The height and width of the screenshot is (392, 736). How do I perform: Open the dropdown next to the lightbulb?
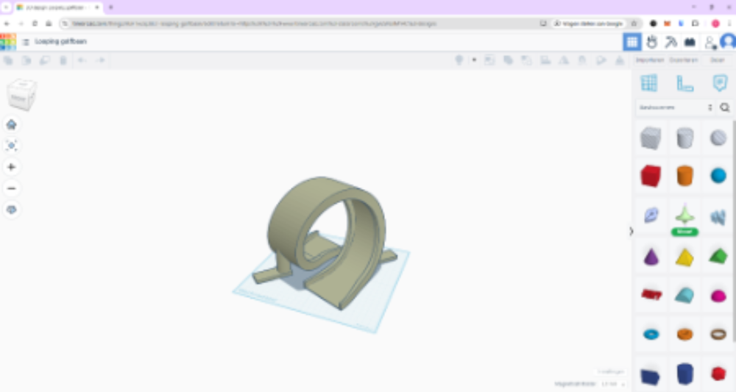pyautogui.click(x=474, y=60)
